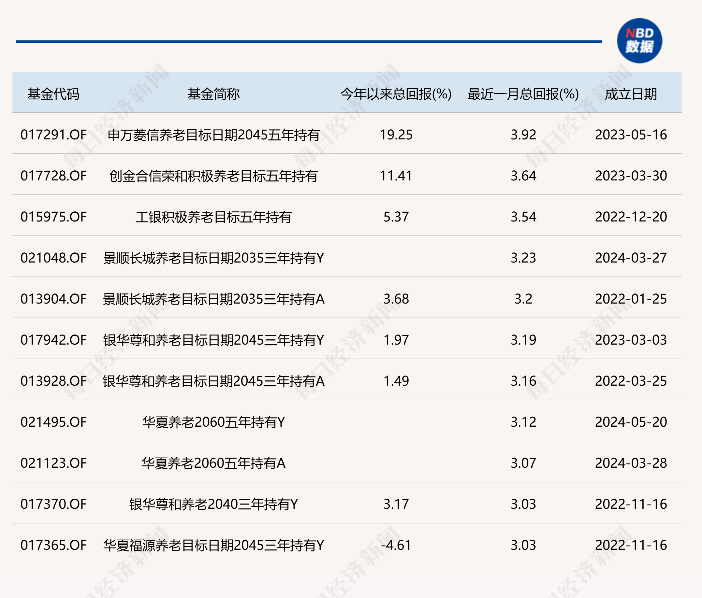Image resolution: width=702 pixels, height=598 pixels.
Task: Select fund code 017728.OF
Action: click(53, 176)
